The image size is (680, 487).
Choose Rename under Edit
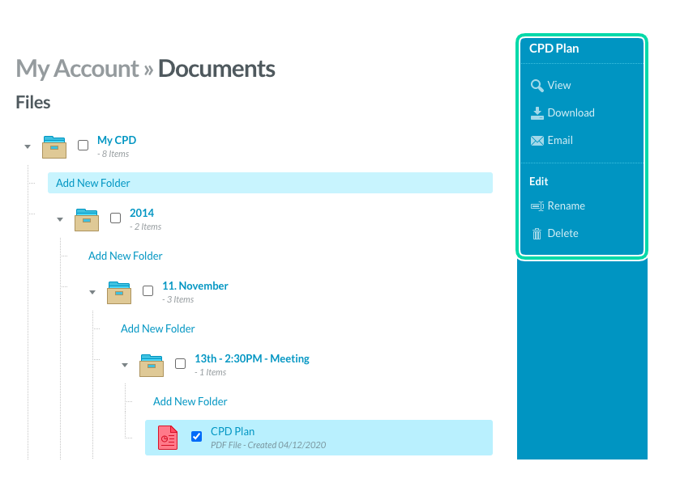[x=566, y=205]
